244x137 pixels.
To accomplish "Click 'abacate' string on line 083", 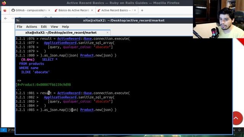I will [102, 101].
